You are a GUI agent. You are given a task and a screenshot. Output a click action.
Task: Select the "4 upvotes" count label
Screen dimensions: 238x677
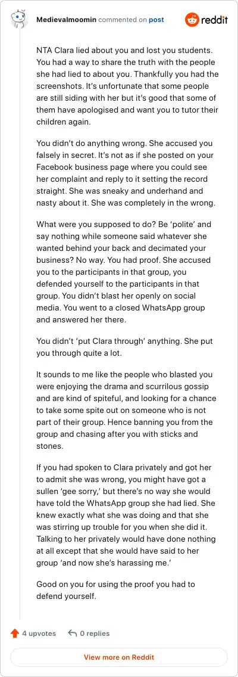(x=39, y=633)
